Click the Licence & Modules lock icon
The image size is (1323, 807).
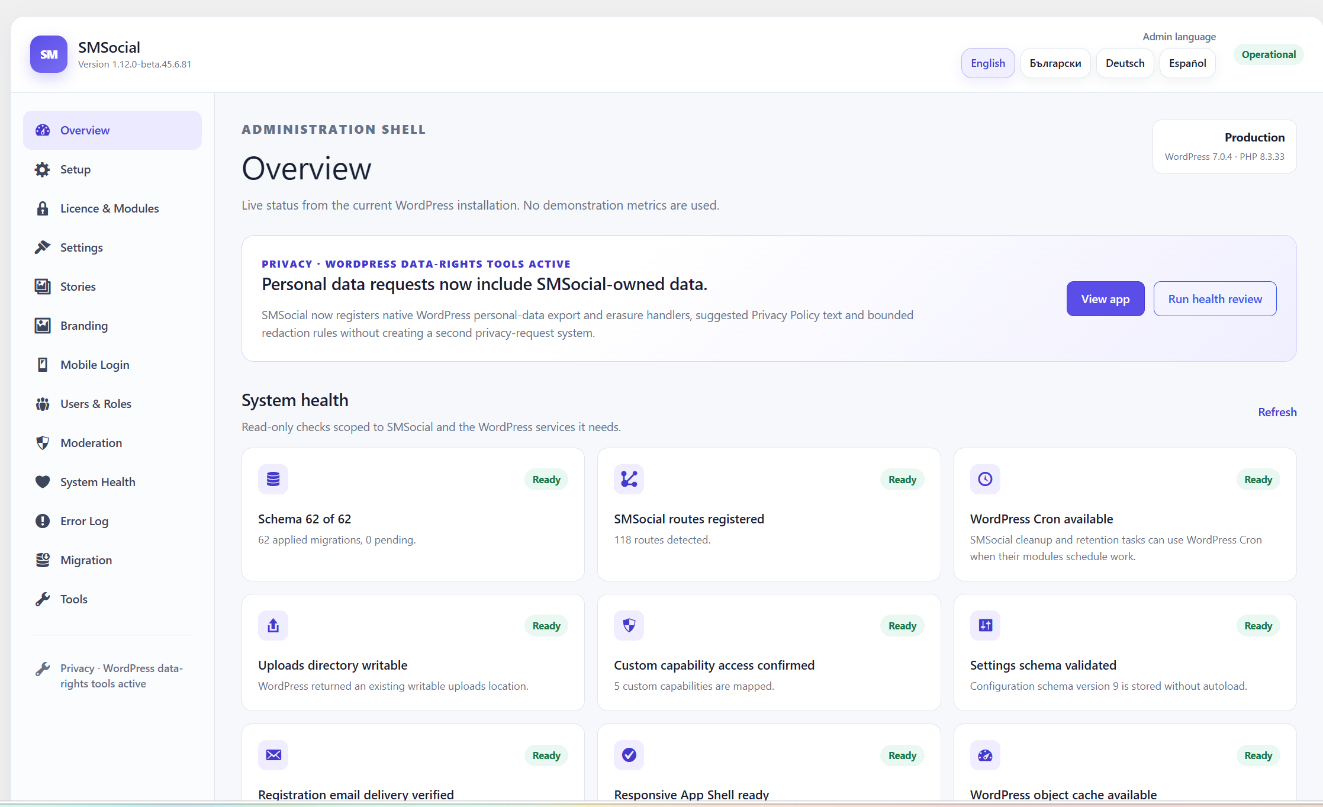(43, 208)
